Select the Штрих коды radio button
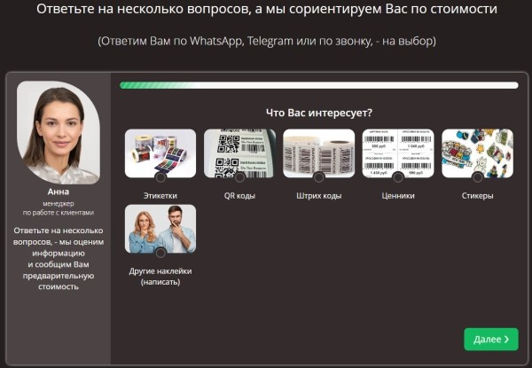This screenshot has height=368, width=532. (318, 177)
